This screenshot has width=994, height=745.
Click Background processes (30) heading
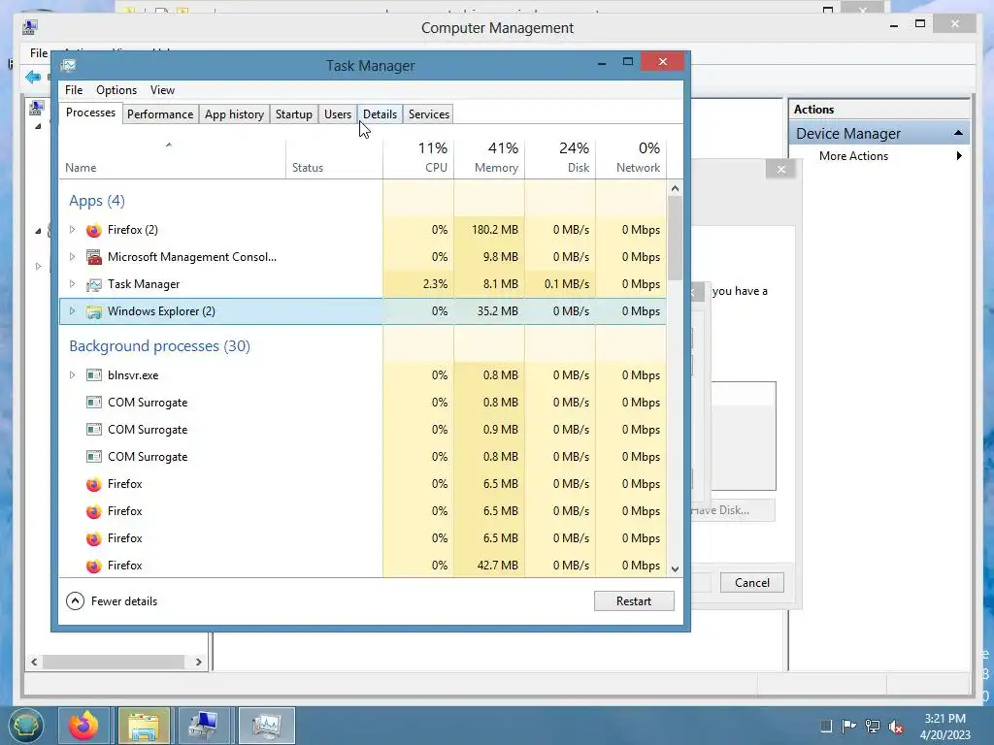[160, 346]
